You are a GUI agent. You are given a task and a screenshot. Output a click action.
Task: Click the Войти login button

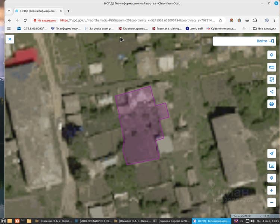(265, 41)
